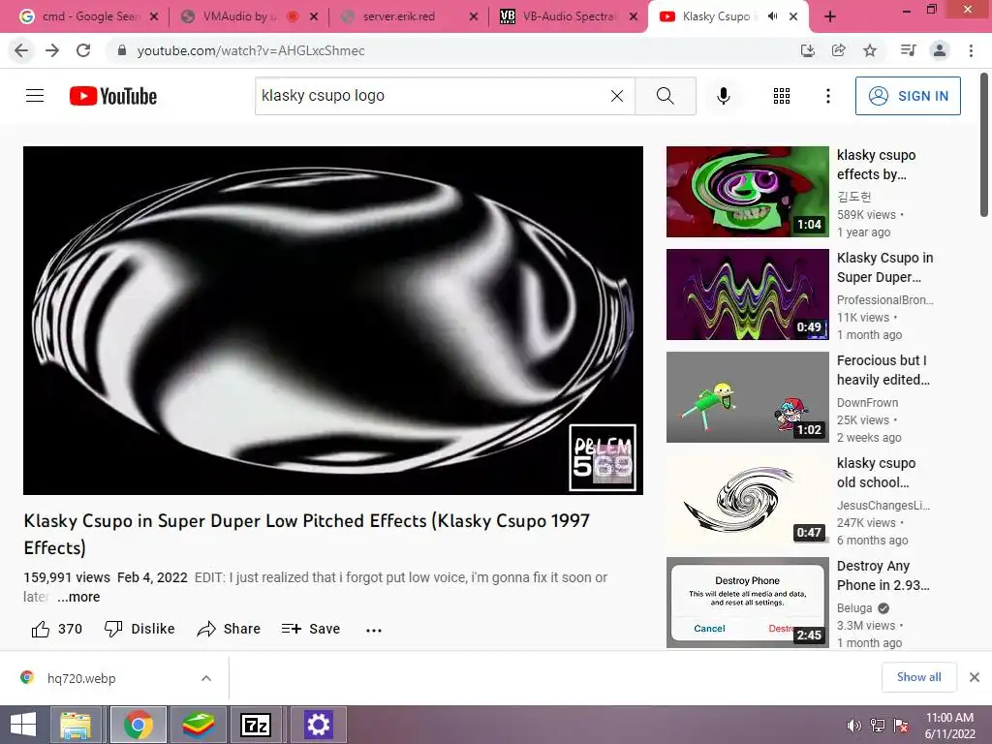Open the Destroy Any Phone thumbnail
Image resolution: width=992 pixels, height=744 pixels.
tap(747, 603)
